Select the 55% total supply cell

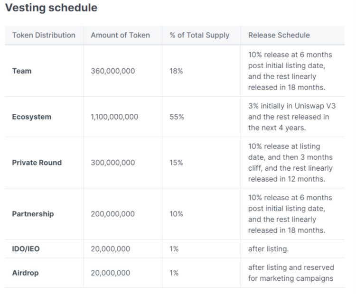[177, 117]
